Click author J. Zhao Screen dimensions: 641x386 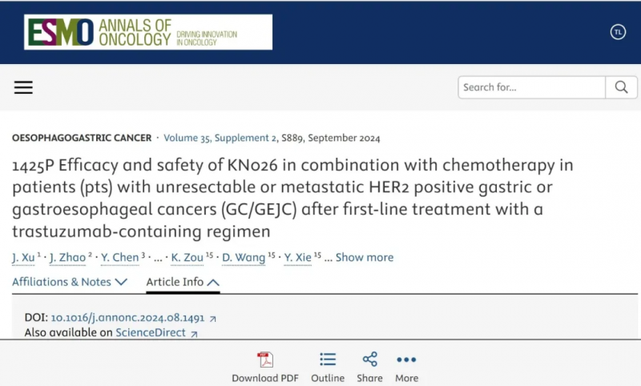pos(67,257)
